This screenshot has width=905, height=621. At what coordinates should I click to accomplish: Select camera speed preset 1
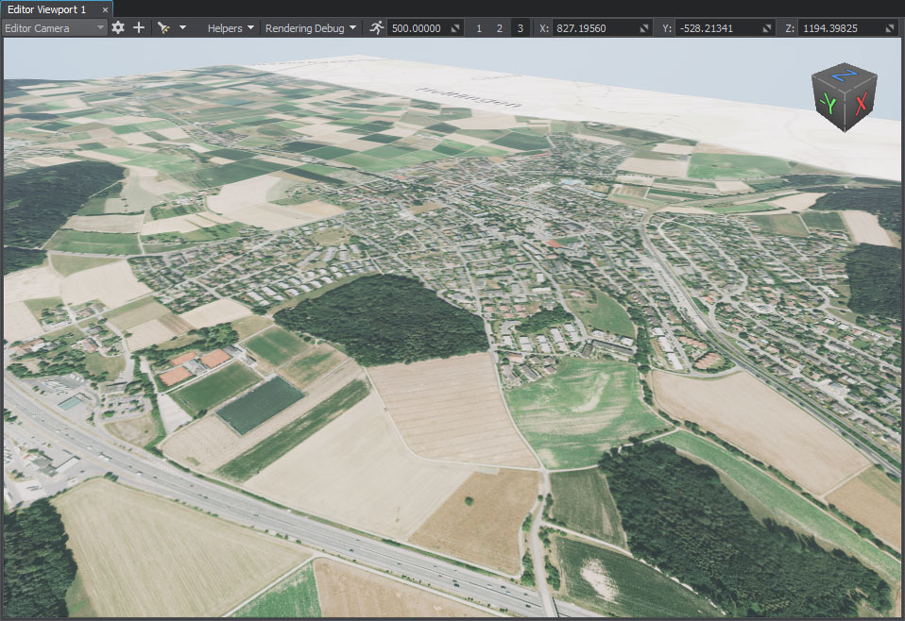479,28
